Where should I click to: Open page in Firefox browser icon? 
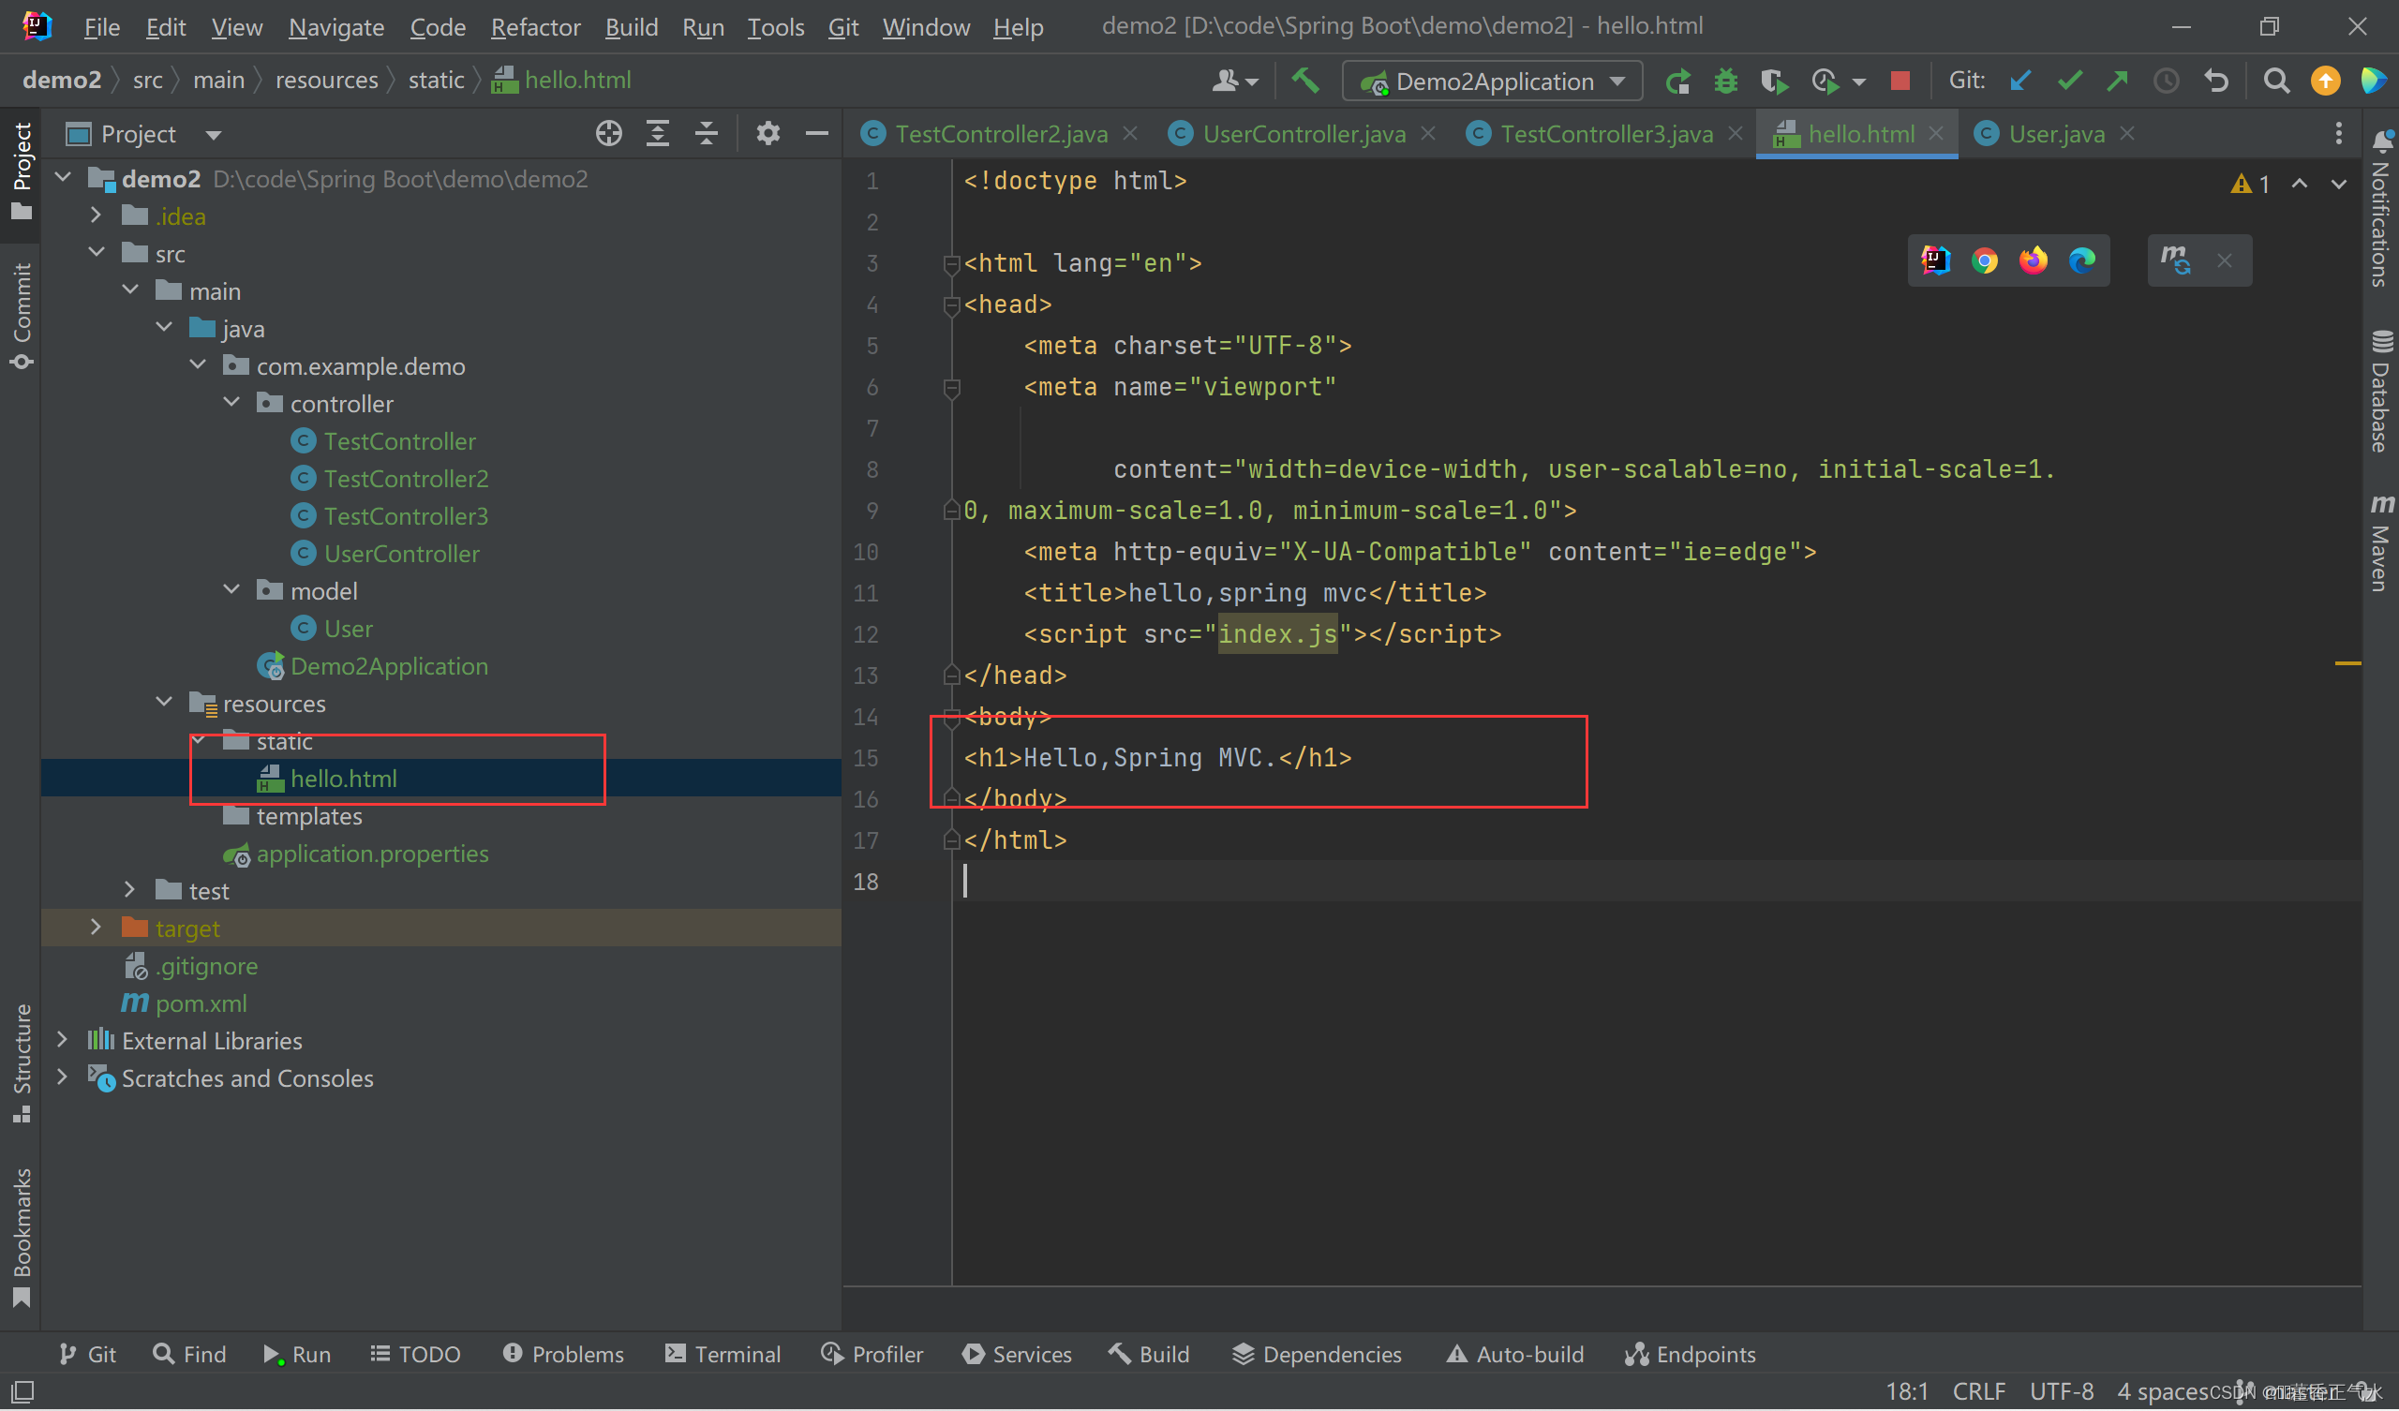[x=2034, y=260]
